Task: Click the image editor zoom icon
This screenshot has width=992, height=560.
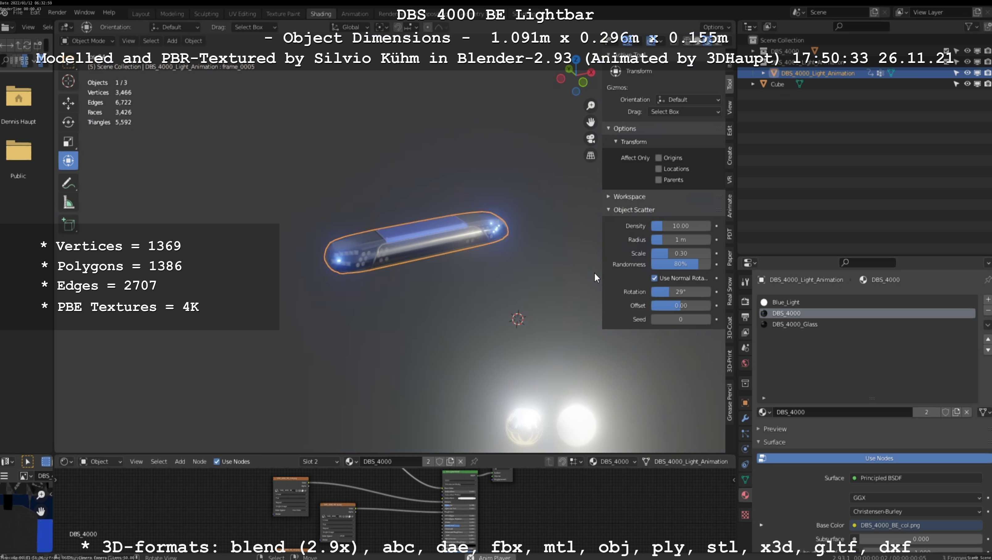Action: click(x=41, y=495)
